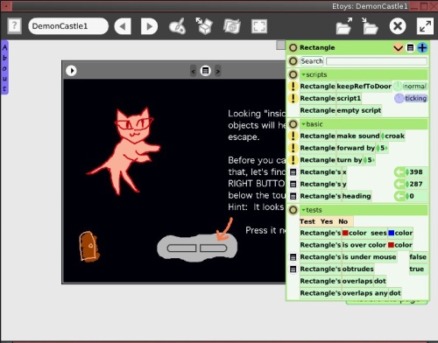Image resolution: width=438 pixels, height=343 pixels.
Task: Edit the DemonCastle1 project name field
Action: click(68, 26)
